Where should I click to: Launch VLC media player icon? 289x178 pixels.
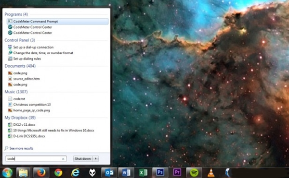211,173
